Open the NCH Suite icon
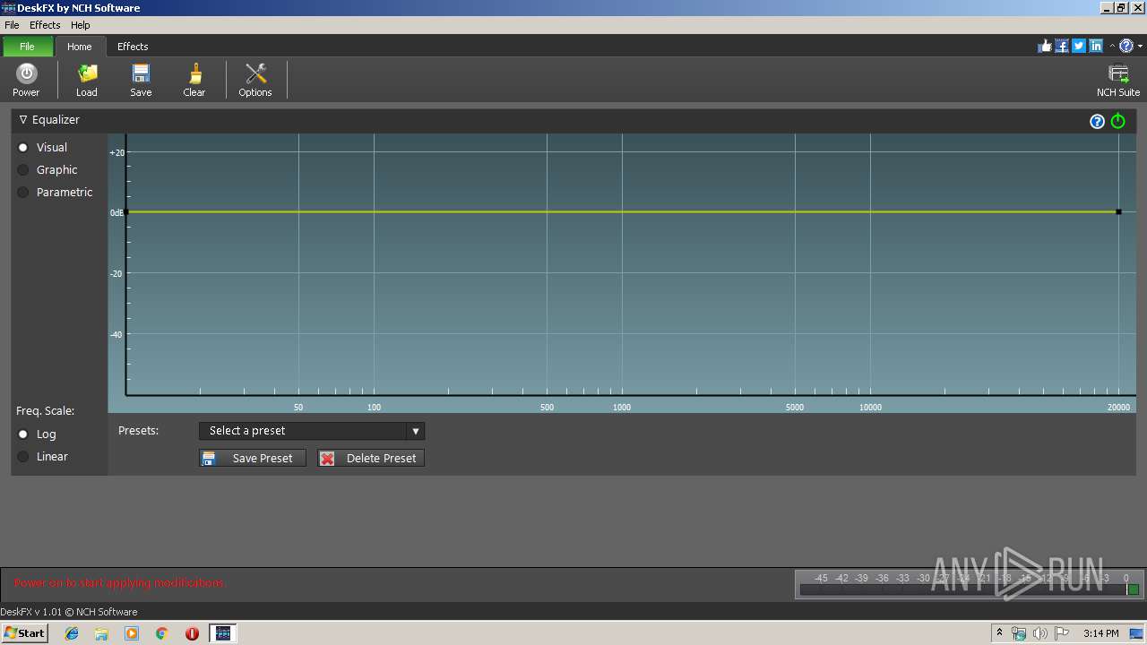The image size is (1147, 645). pyautogui.click(x=1118, y=80)
